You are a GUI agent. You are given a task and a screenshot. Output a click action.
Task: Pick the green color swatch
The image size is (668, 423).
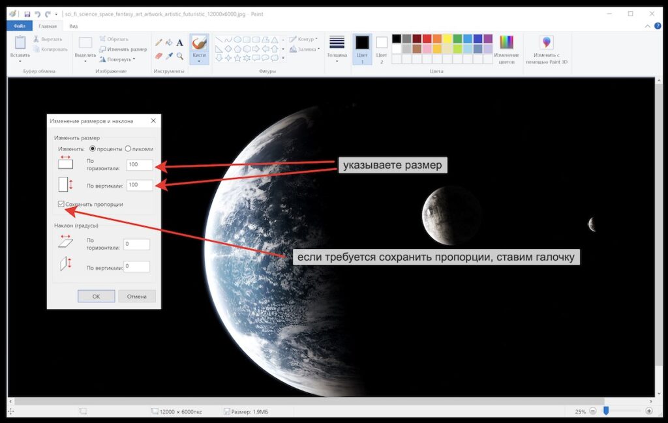457,38
